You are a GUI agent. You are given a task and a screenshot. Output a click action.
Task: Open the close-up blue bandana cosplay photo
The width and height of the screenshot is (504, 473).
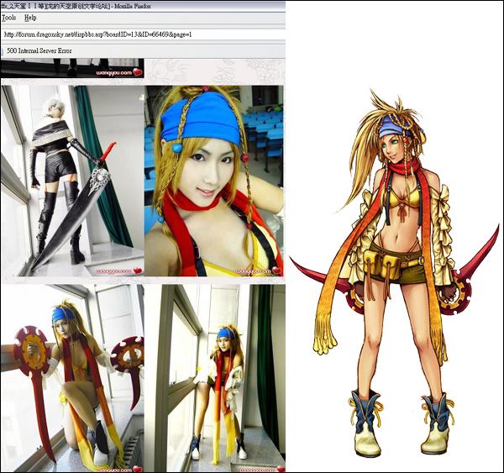214,181
